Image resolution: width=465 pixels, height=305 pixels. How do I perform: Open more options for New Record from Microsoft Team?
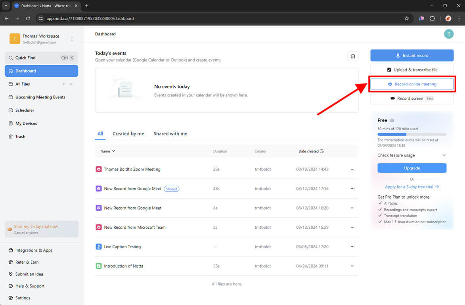352,227
